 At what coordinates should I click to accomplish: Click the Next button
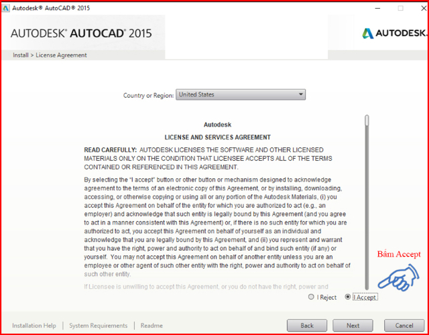tap(353, 326)
